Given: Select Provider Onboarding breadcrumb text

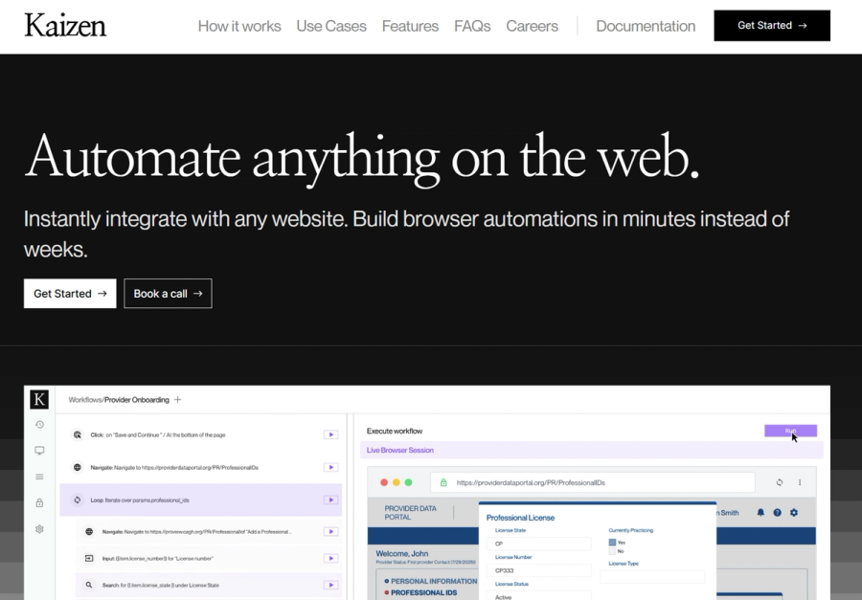Looking at the screenshot, I should point(137,399).
